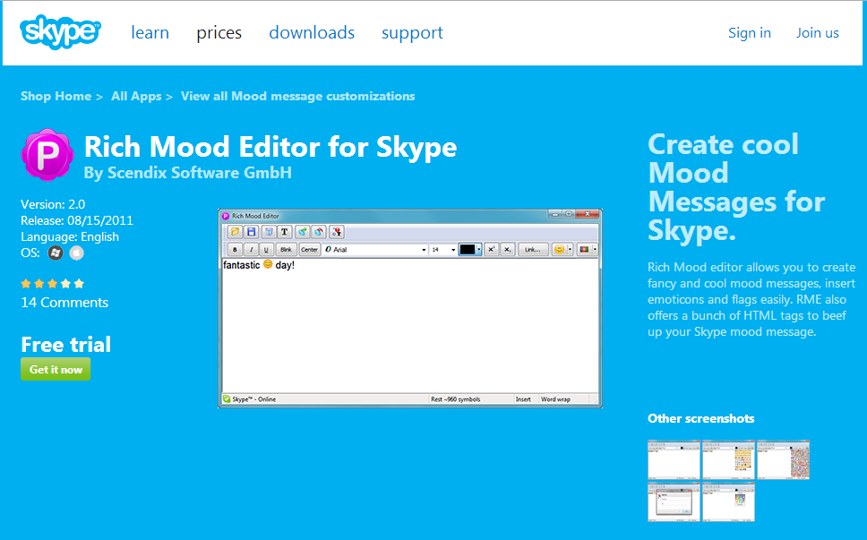Expand the black text color dropdown arrow
Screen dimensions: 867x540
479,250
